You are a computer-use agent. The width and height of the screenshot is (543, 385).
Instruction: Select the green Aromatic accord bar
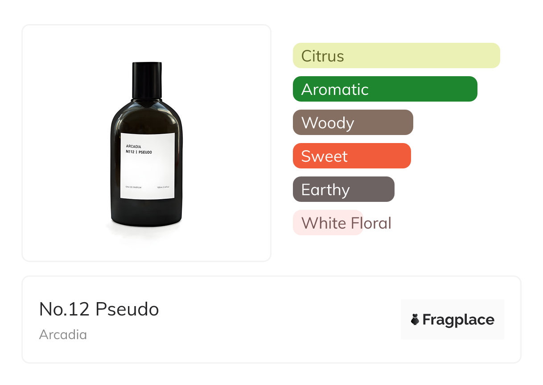pyautogui.click(x=385, y=89)
